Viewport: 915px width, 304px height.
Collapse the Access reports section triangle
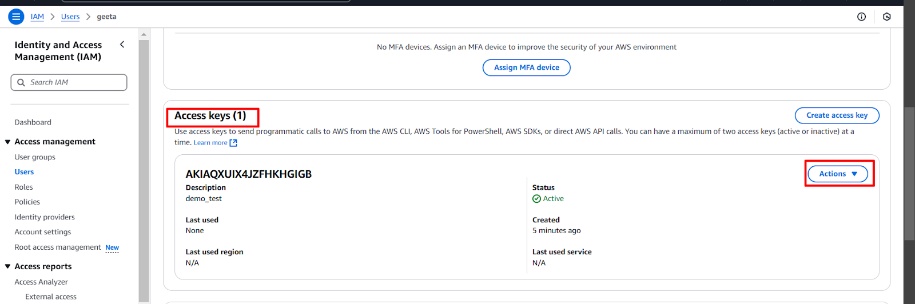[7, 267]
